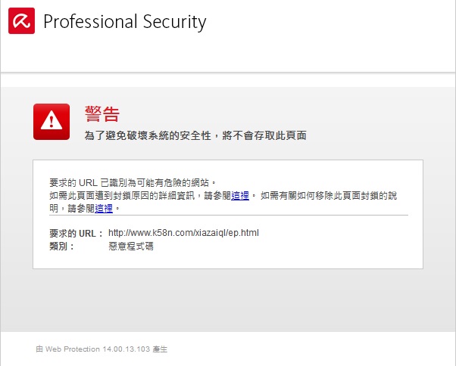Click the 類別 label
The image size is (456, 366).
(x=61, y=247)
